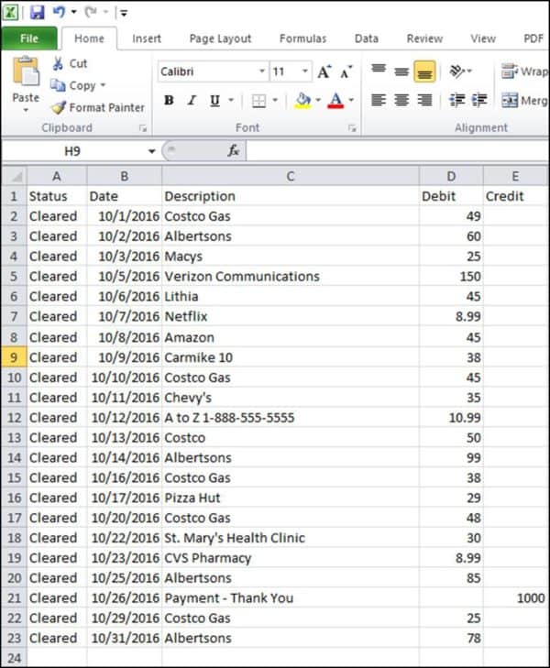Align text right
Viewport: 550px width, 668px height.
pyautogui.click(x=424, y=101)
